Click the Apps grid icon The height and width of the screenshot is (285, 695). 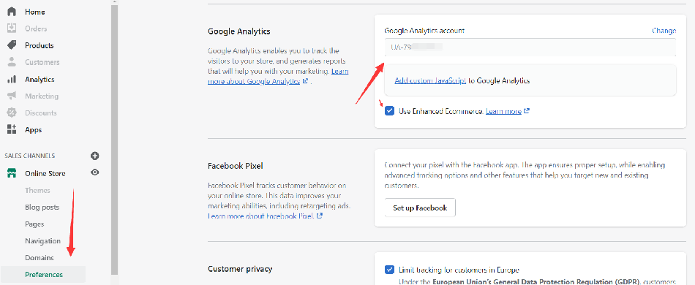[x=12, y=129]
